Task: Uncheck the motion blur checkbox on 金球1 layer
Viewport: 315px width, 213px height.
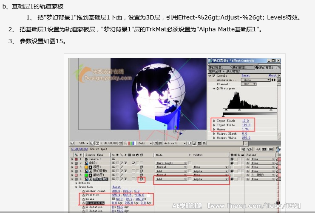Action: click(x=133, y=163)
